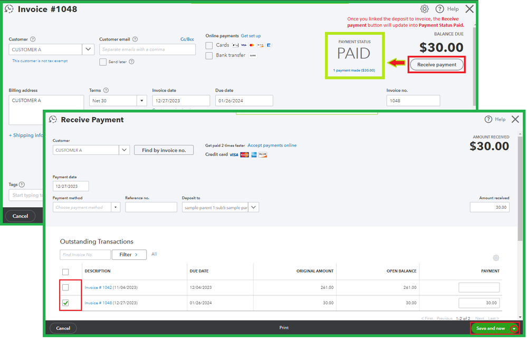Click the Discover card icon beside Credit card
527x339 pixels.
263,155
